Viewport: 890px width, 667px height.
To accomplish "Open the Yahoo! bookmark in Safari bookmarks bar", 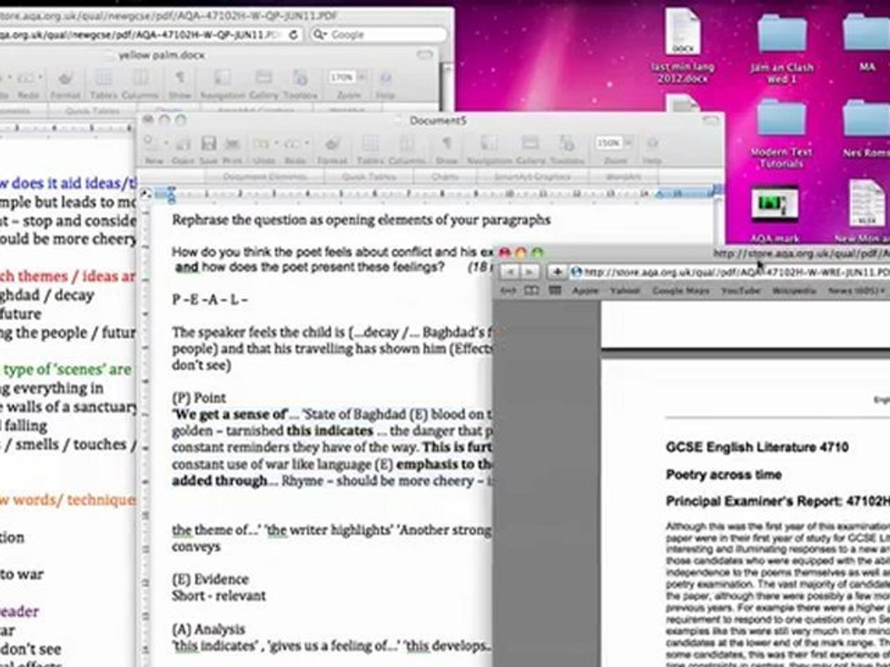I will [624, 290].
